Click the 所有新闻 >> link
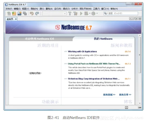The image size is (146, 123). (109, 95)
